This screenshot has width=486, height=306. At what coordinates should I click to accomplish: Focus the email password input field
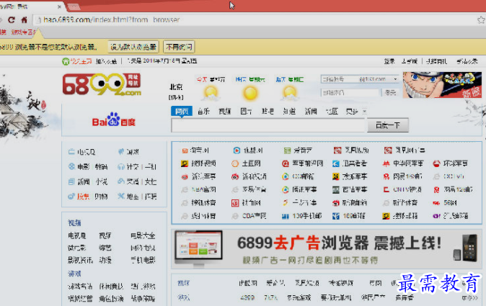(350, 92)
